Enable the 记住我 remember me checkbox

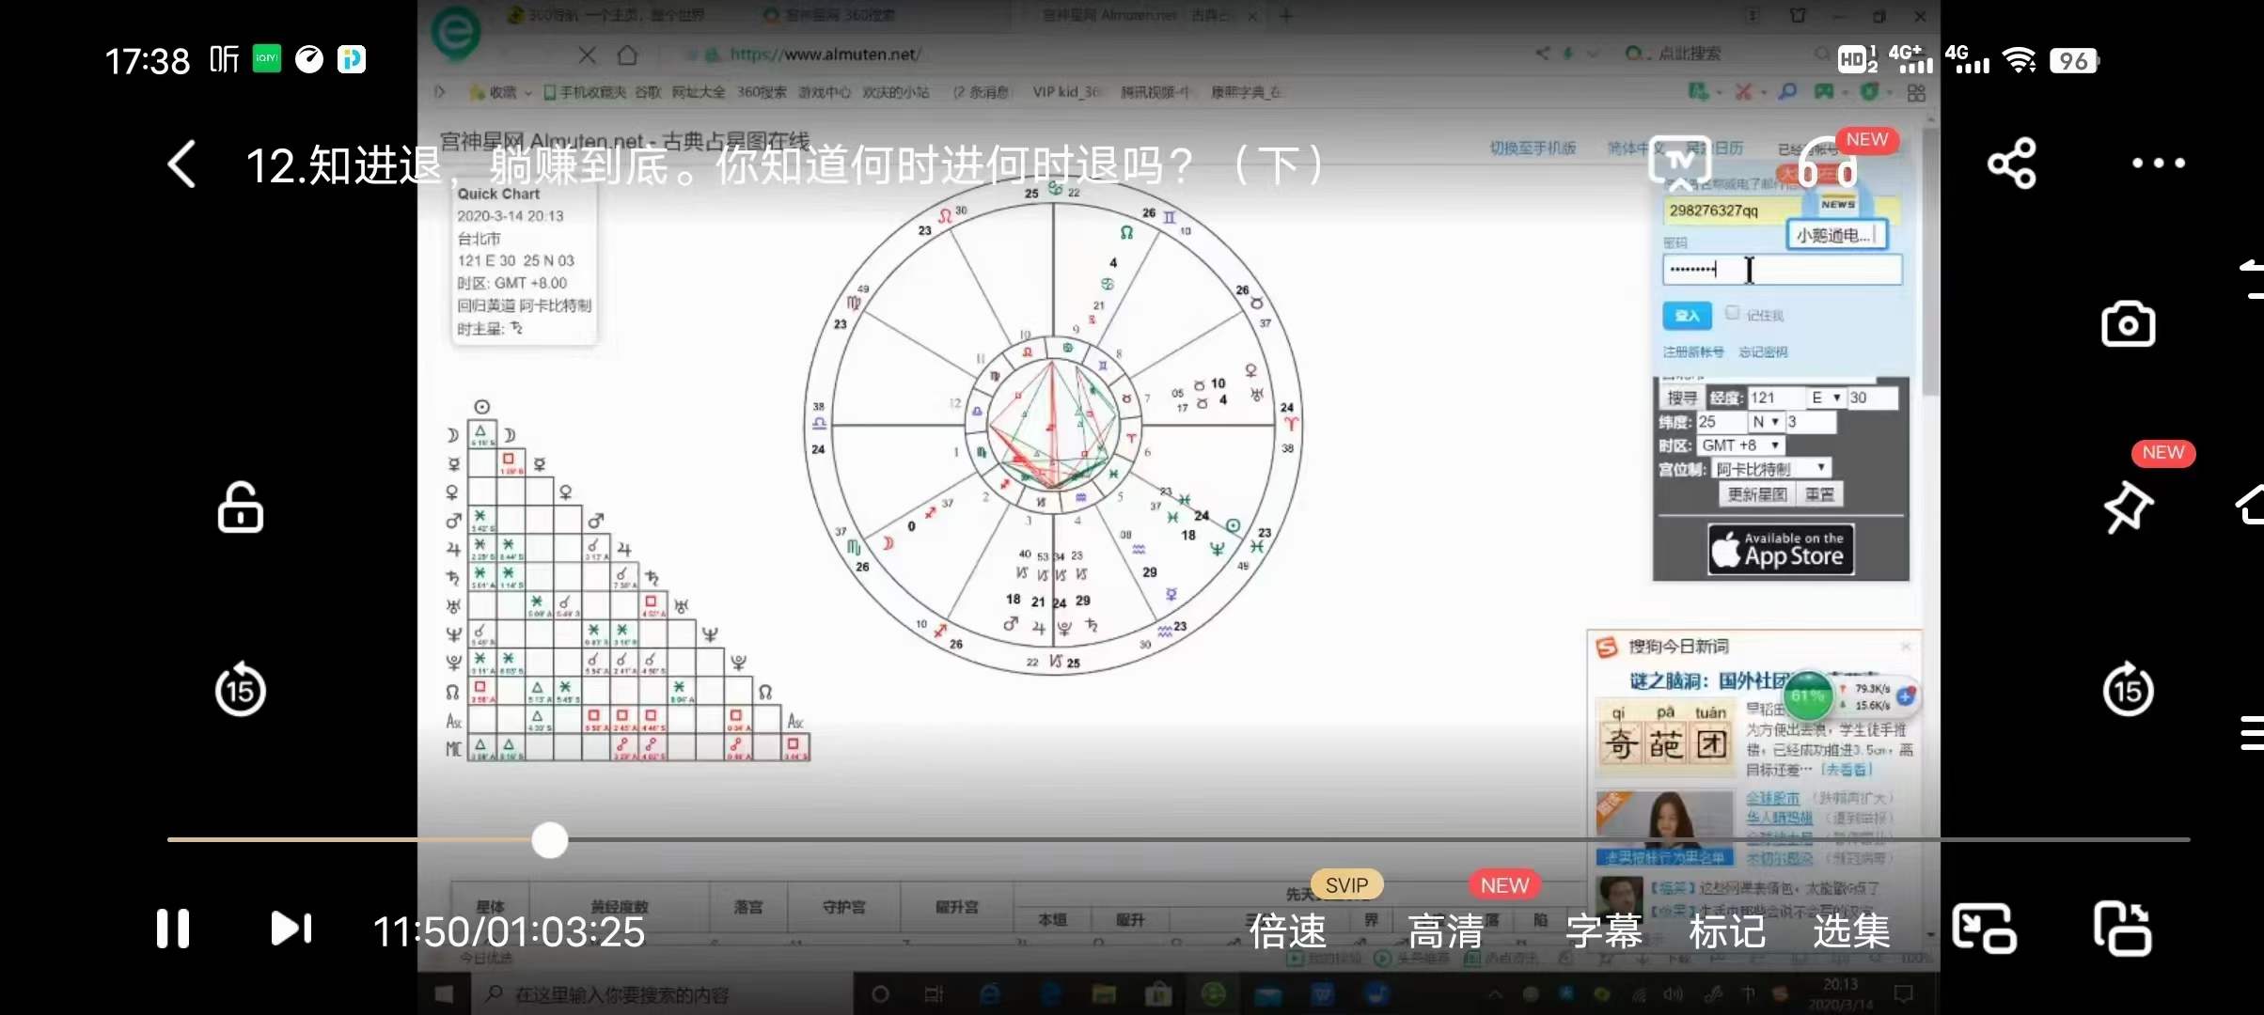point(1732,314)
